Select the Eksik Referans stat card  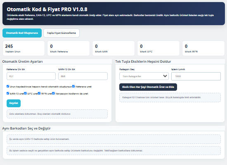[69, 48]
